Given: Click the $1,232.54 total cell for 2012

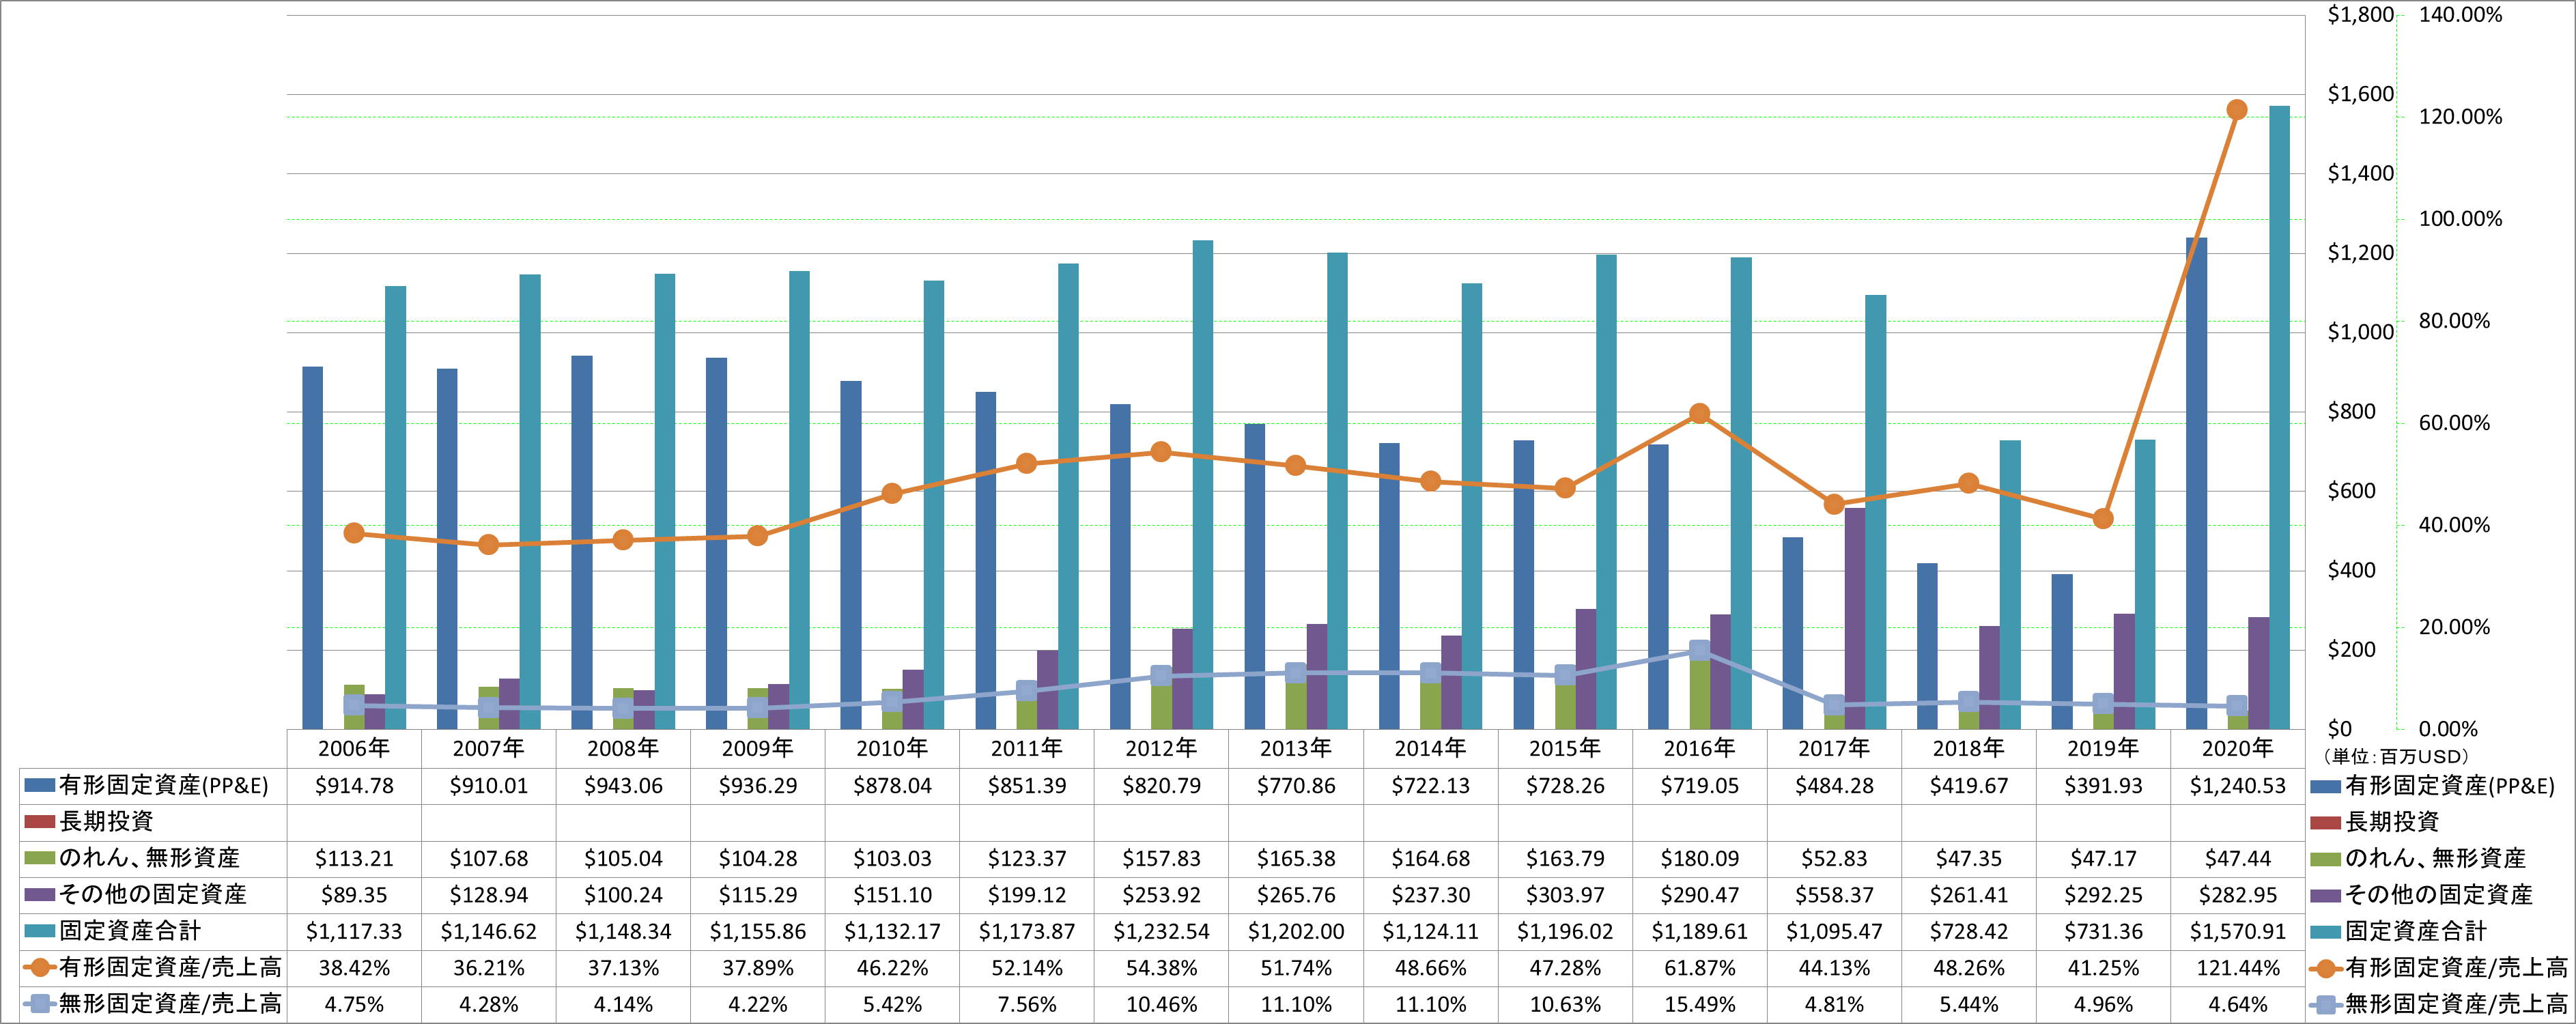Looking at the screenshot, I should pyautogui.click(x=1161, y=931).
